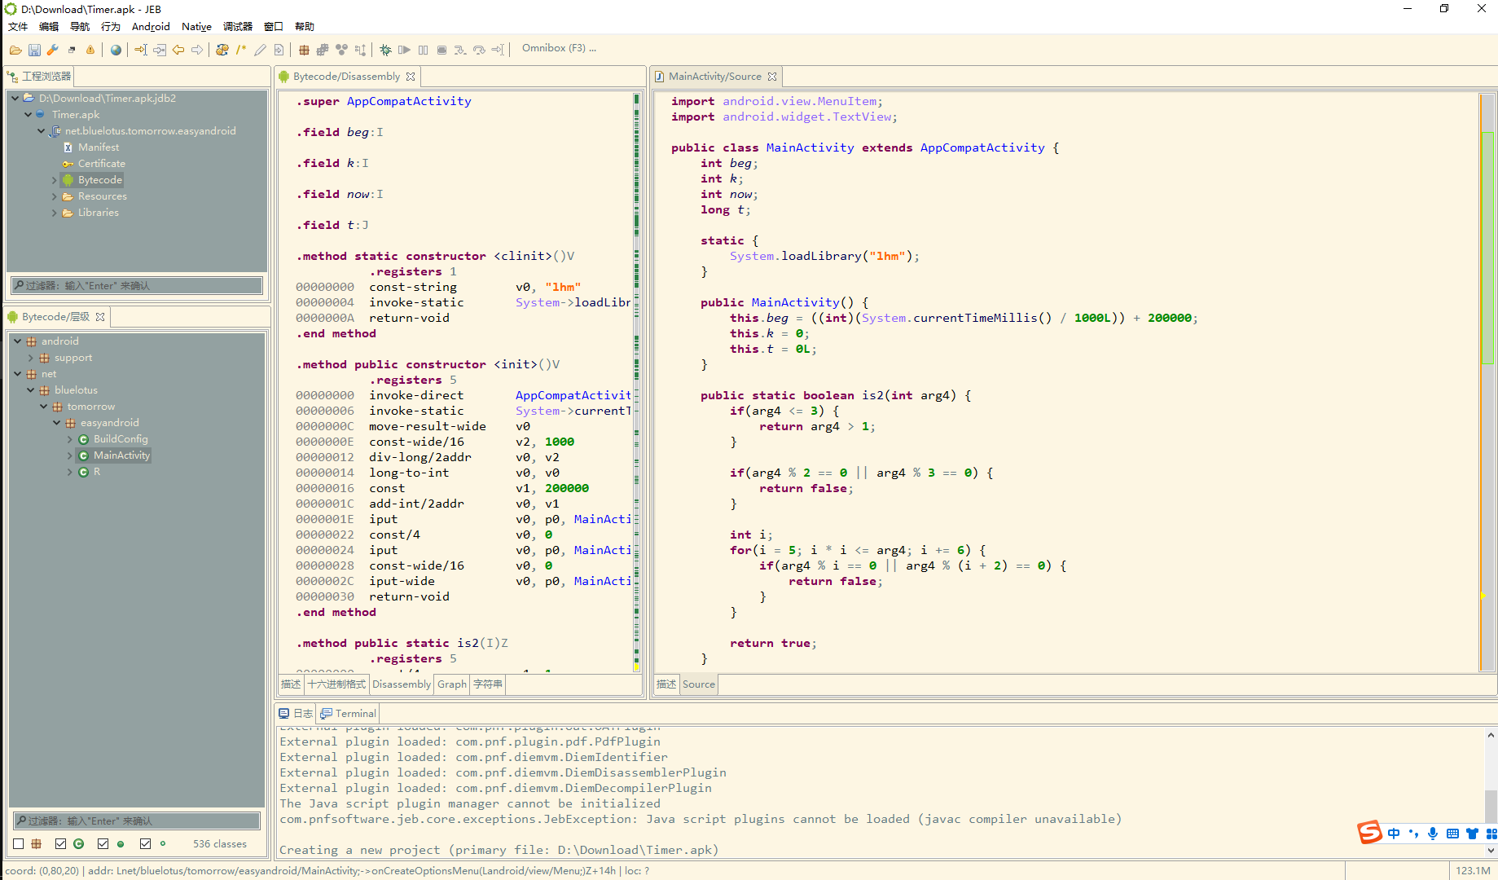Uncheck the class filter checkbox with green C

click(60, 843)
